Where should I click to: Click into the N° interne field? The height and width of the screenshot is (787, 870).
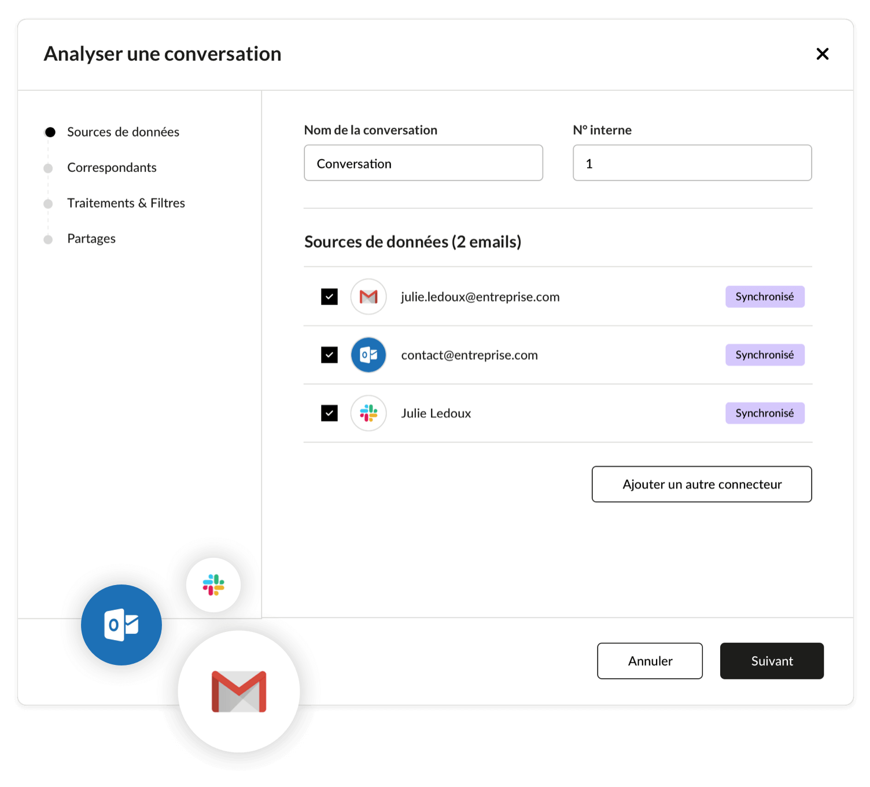(692, 163)
